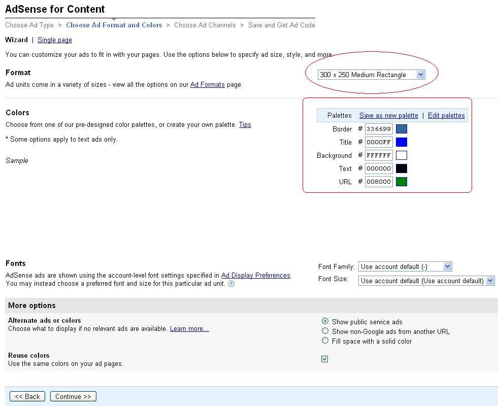Expand the Font Family dropdown

click(x=405, y=266)
